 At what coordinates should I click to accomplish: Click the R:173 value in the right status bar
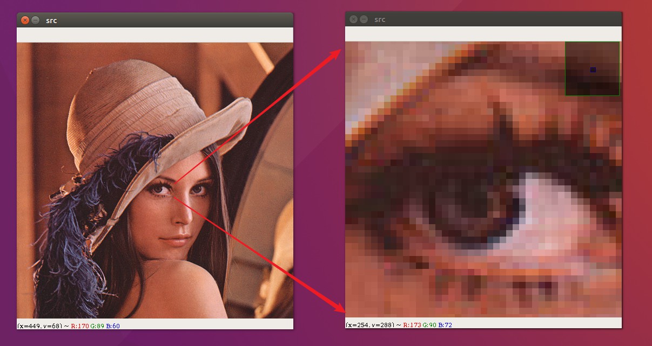(412, 325)
